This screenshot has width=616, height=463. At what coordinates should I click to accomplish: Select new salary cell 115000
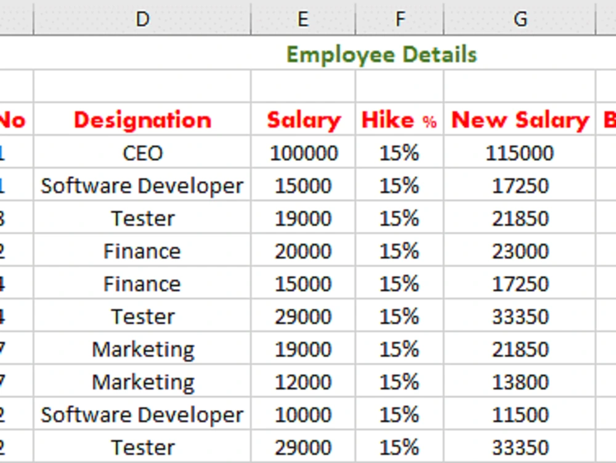pyautogui.click(x=520, y=152)
